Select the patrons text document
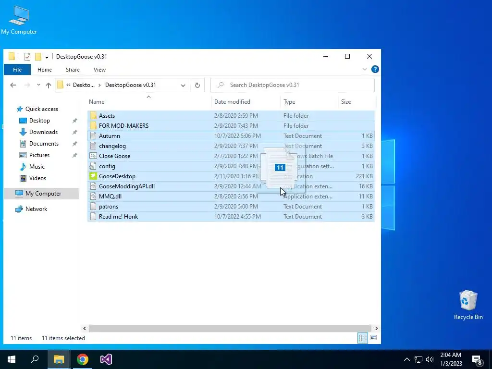The image size is (492, 369). (x=231, y=207)
